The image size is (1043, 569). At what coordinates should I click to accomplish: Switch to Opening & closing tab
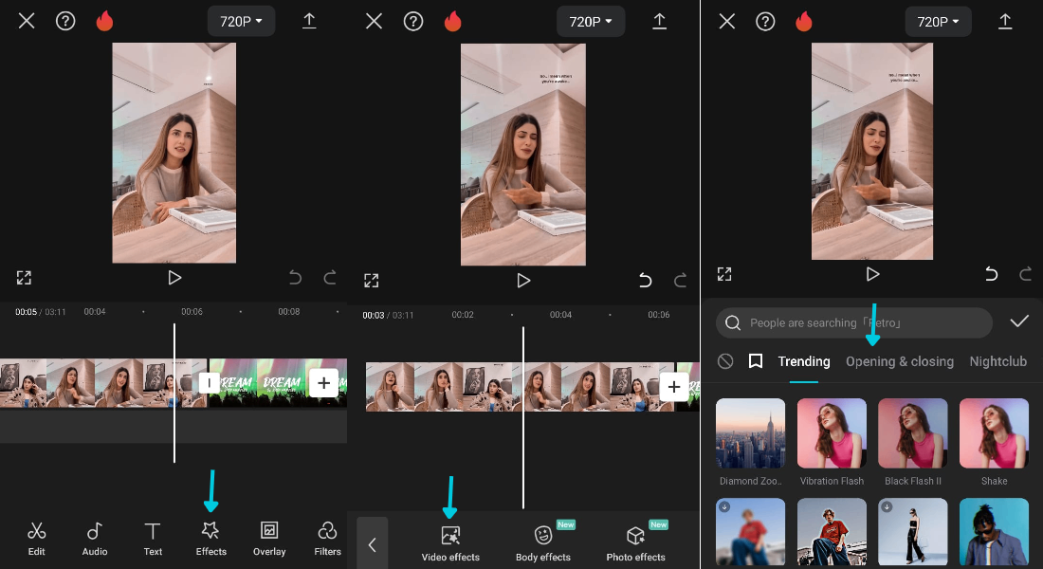[900, 361]
